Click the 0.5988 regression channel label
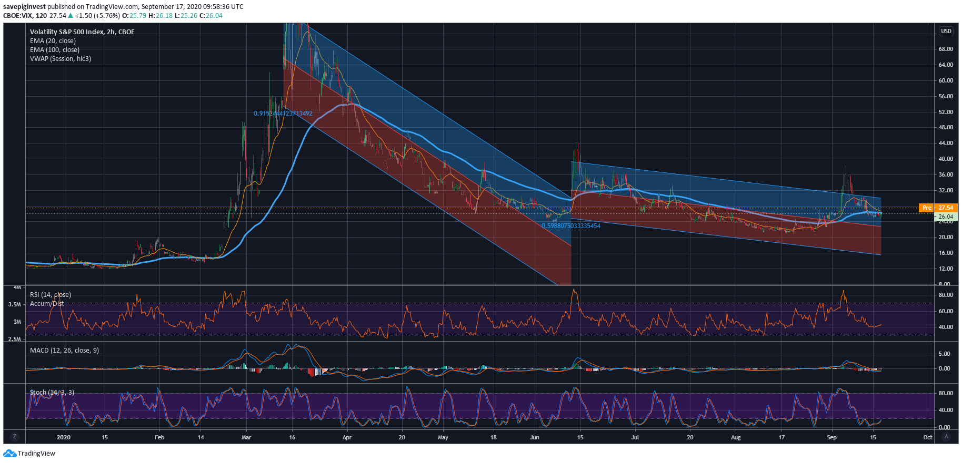The height and width of the screenshot is (463, 962). click(570, 226)
